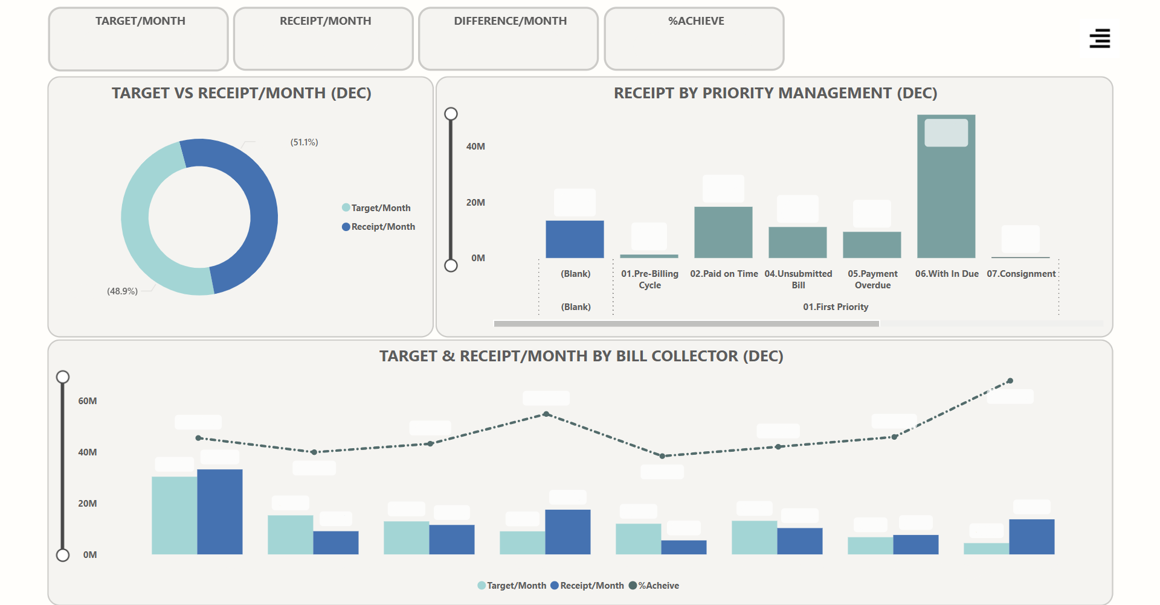Select the blue (Blank) priority bar
Screen dimensions: 1160x605
575,239
